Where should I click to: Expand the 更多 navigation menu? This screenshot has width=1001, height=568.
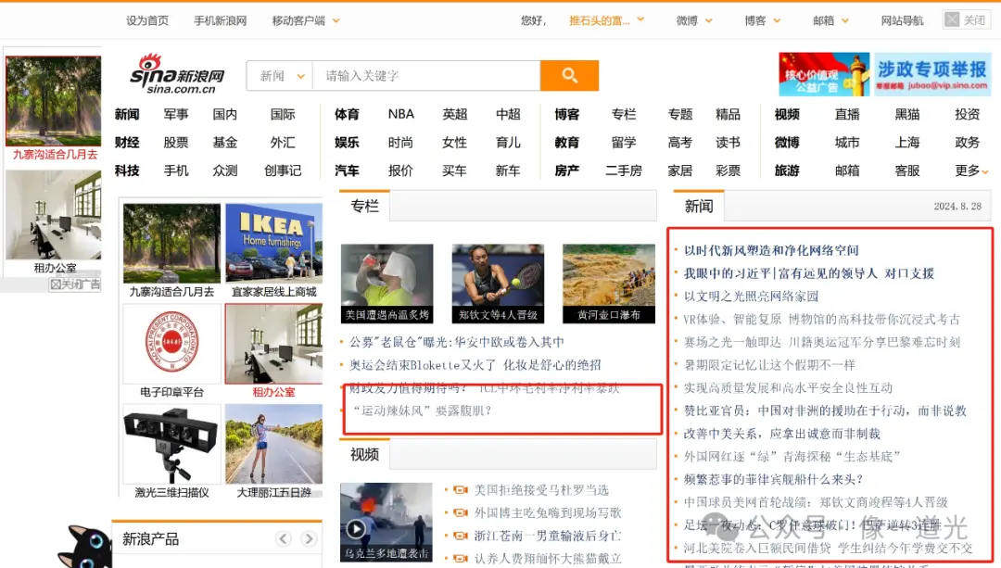[971, 170]
